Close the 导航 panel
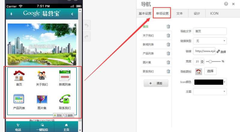 [233, 4]
